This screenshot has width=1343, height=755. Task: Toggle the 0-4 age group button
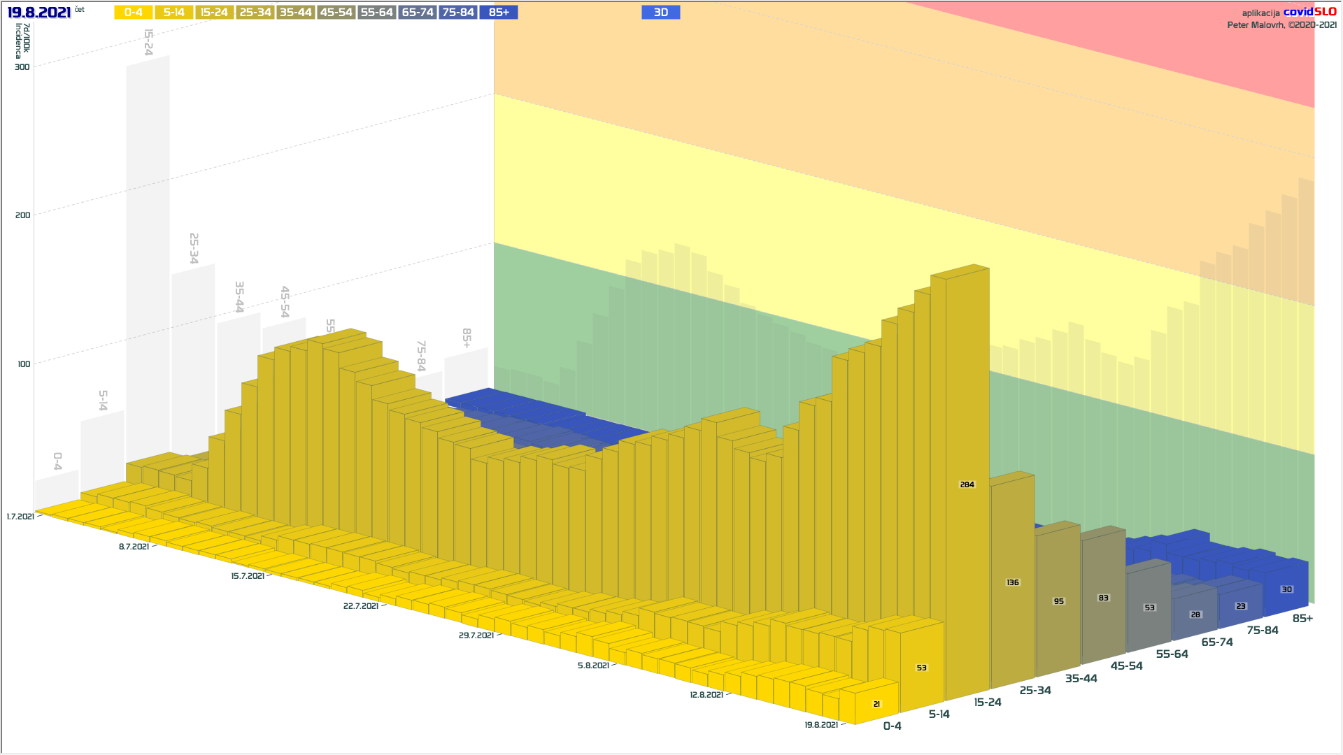[x=133, y=13]
